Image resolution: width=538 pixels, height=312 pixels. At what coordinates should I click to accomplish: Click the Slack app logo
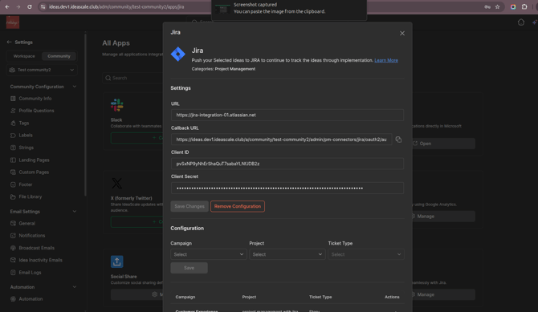click(117, 105)
